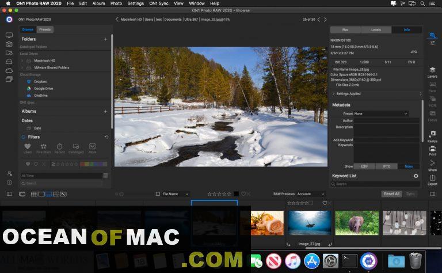Image resolution: width=442 pixels, height=273 pixels.
Task: Open the Edit module sliders icon
Action: pos(432,43)
